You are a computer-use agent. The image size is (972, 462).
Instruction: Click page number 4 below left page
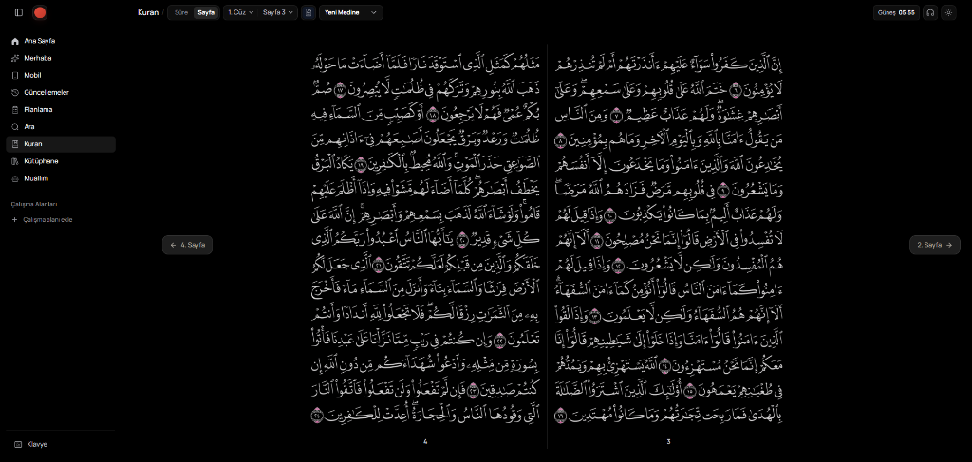click(x=425, y=441)
